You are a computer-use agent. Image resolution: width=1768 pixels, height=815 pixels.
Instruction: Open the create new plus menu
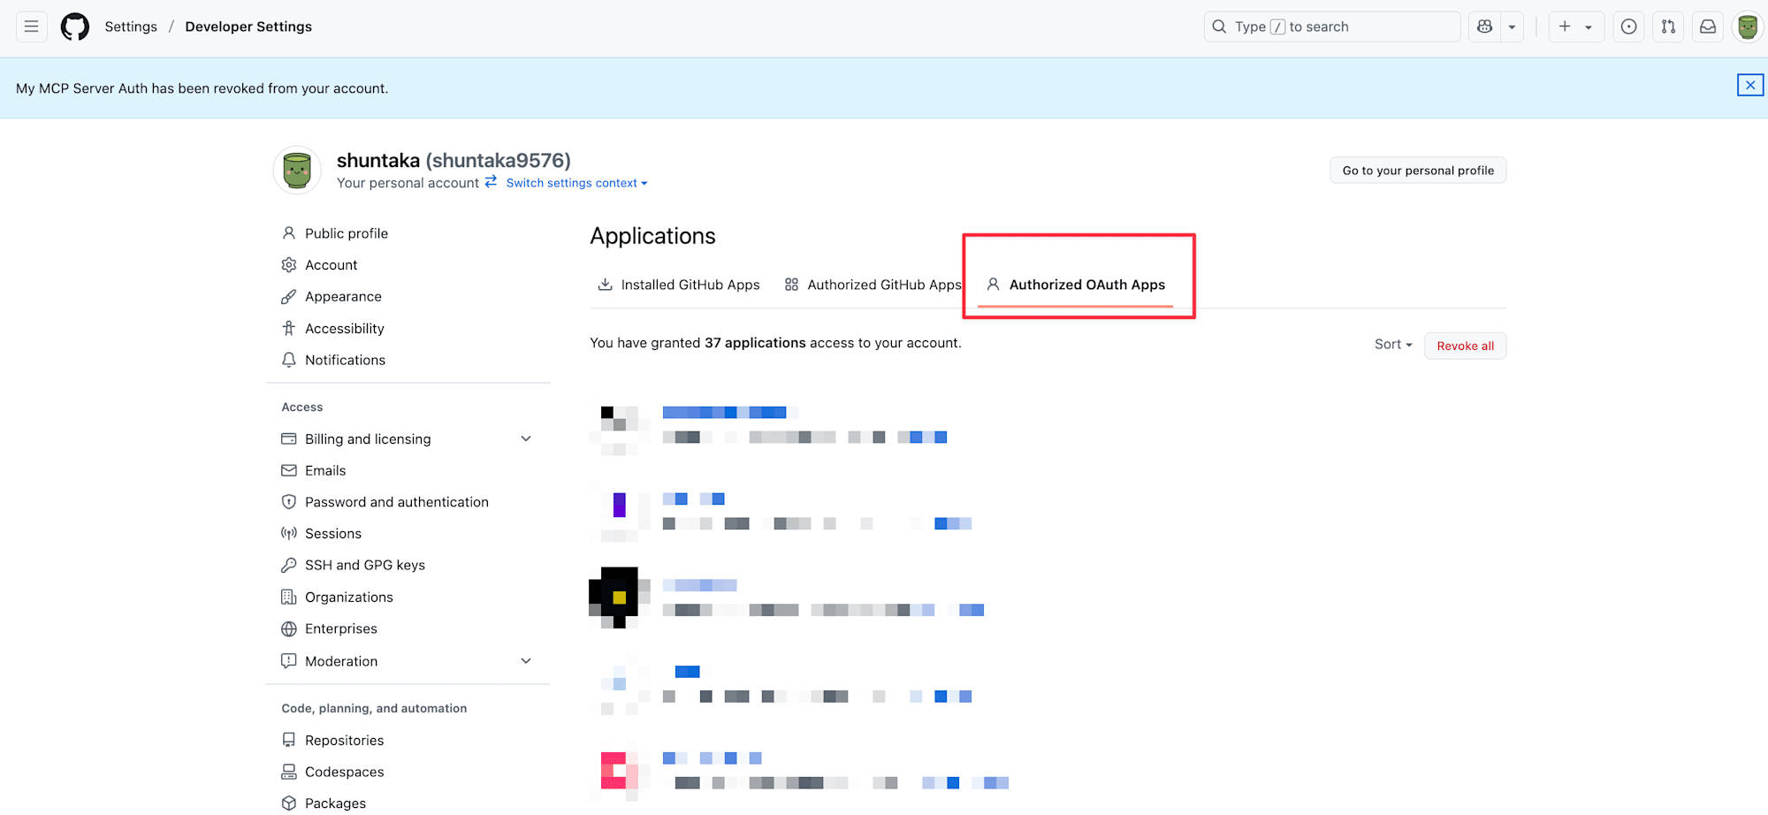(1576, 27)
